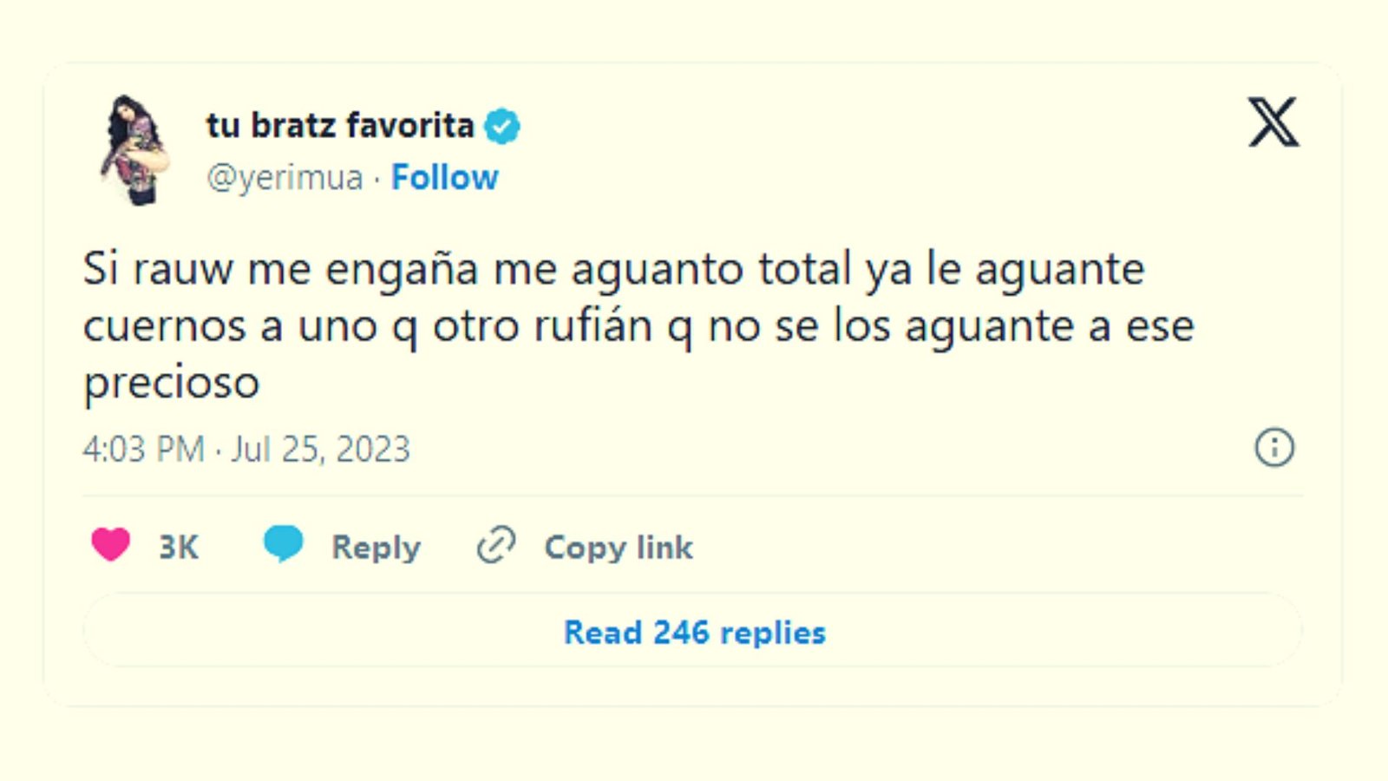The image size is (1388, 781).
Task: Click the word 'cuernos' in the tweet
Action: pyautogui.click(x=163, y=326)
